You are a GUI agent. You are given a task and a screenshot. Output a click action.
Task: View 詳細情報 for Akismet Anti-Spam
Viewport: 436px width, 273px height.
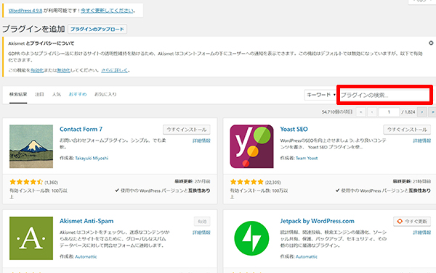pyautogui.click(x=201, y=232)
